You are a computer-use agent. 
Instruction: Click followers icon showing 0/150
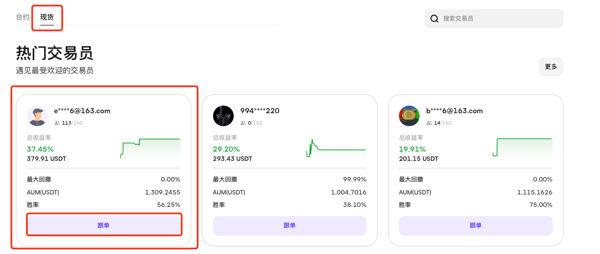click(x=243, y=123)
